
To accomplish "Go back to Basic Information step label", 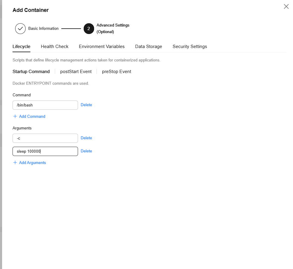I will pos(43,28).
